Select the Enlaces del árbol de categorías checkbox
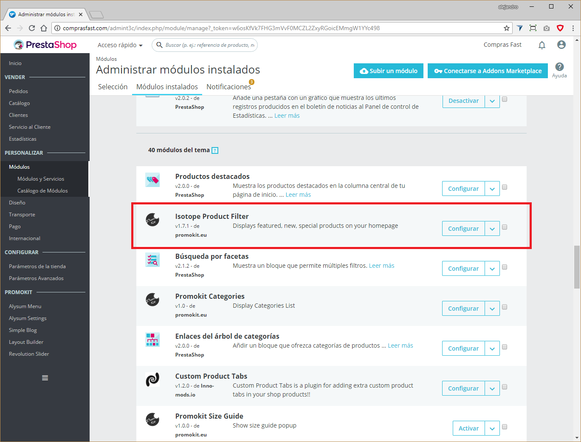The width and height of the screenshot is (581, 442). point(505,347)
